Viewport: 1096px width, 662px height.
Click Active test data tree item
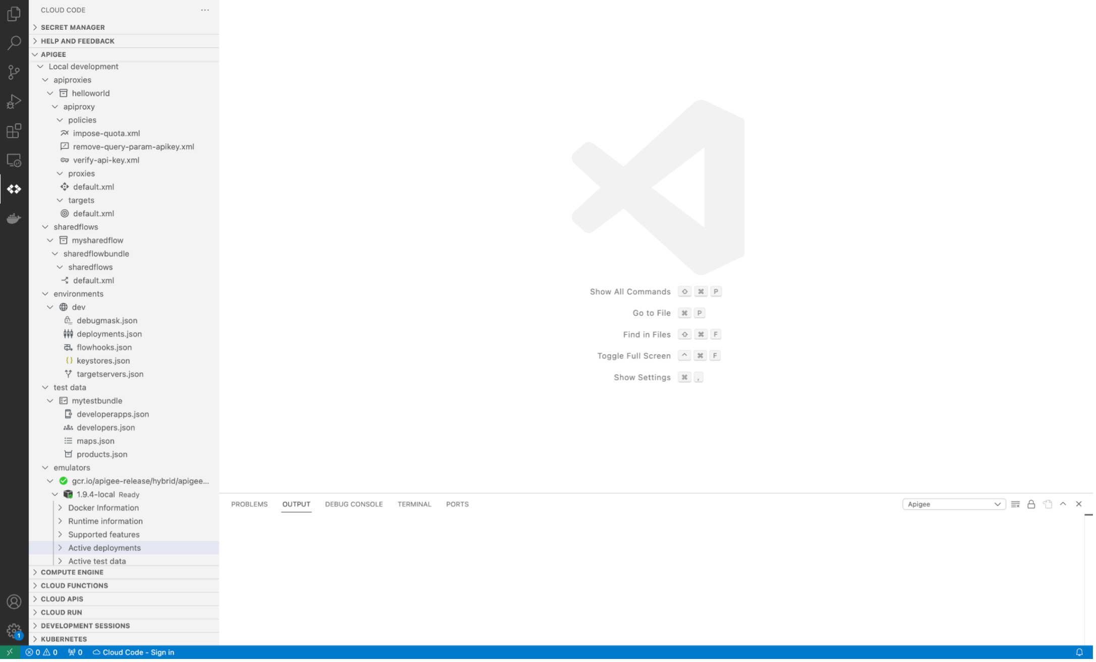97,560
